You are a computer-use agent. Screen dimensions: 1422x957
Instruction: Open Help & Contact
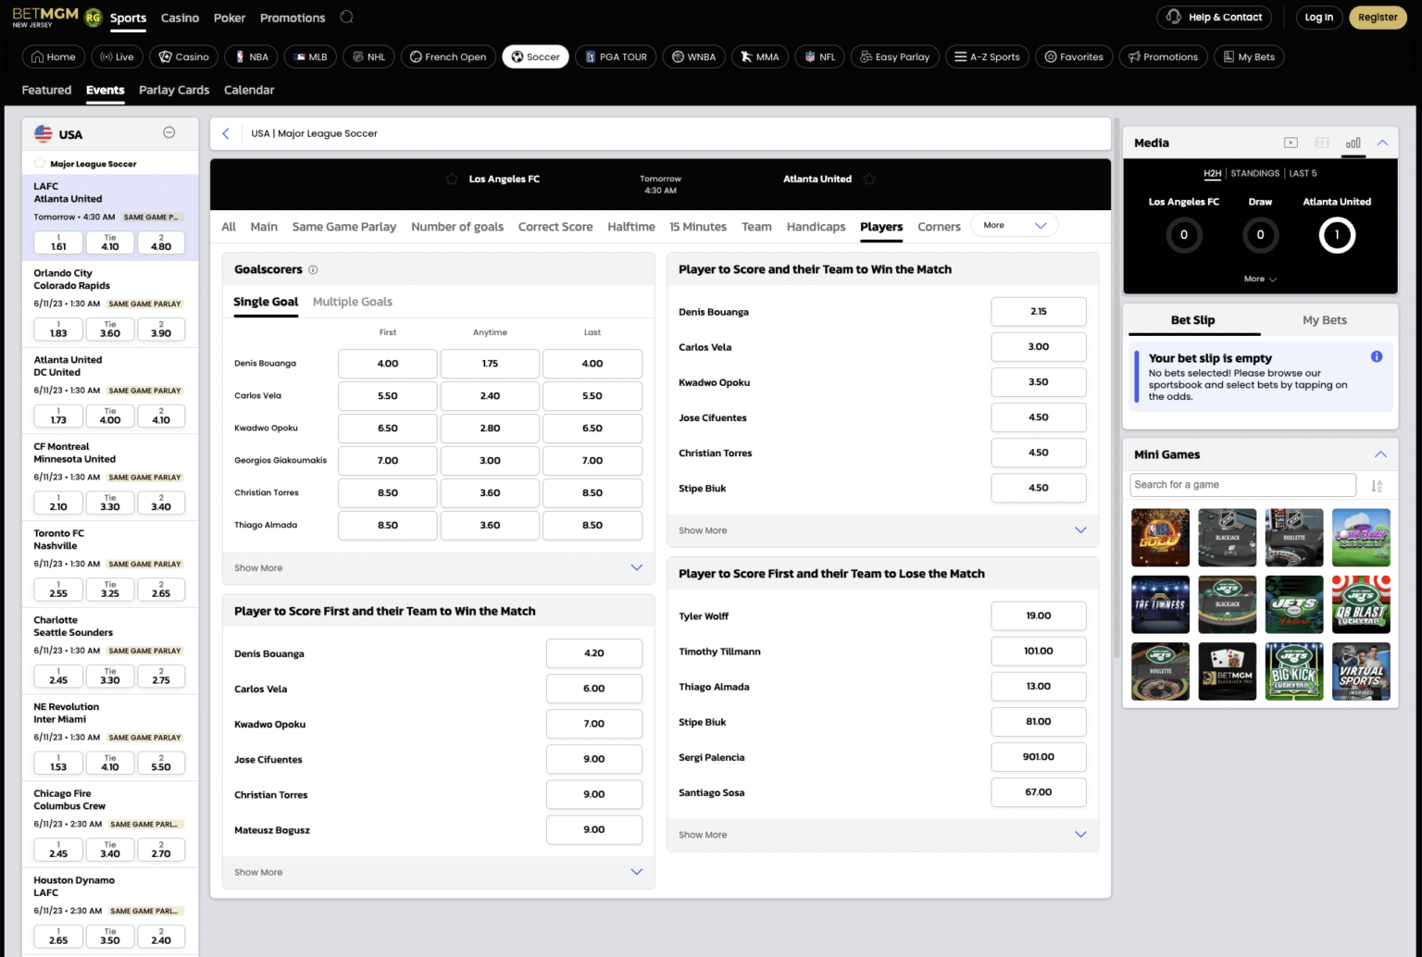coord(1215,17)
